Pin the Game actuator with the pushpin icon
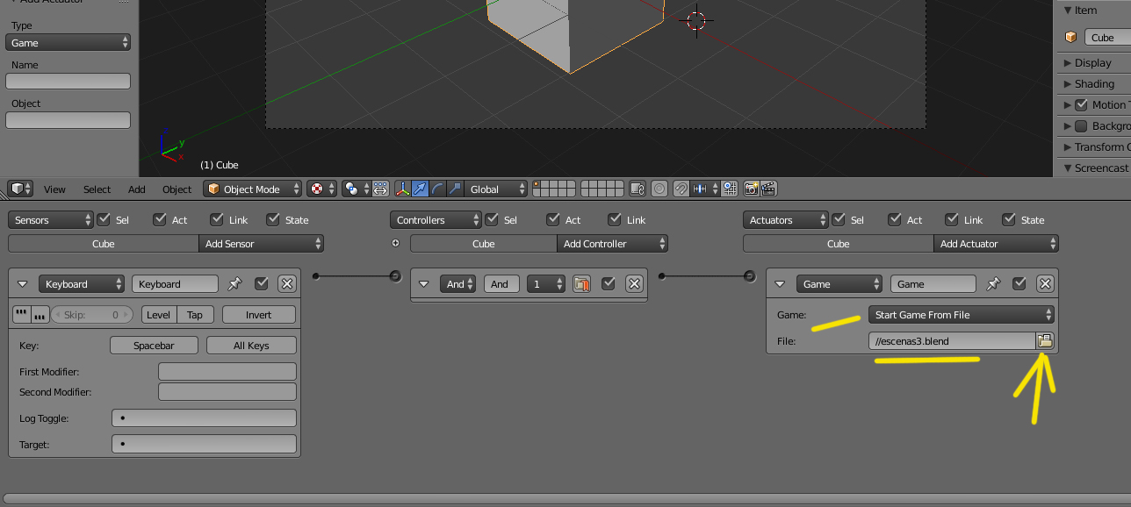 tap(993, 284)
